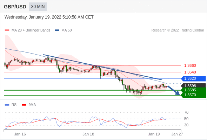Select the 1.3585 green support tag
Image resolution: width=207 pixels, height=140 pixels.
pos(194,90)
